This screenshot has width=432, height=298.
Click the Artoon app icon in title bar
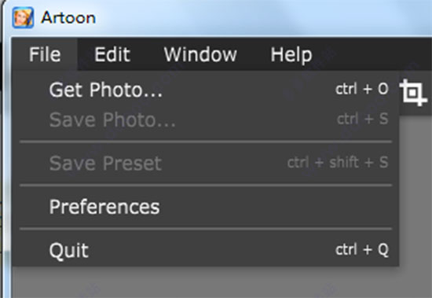tap(23, 18)
